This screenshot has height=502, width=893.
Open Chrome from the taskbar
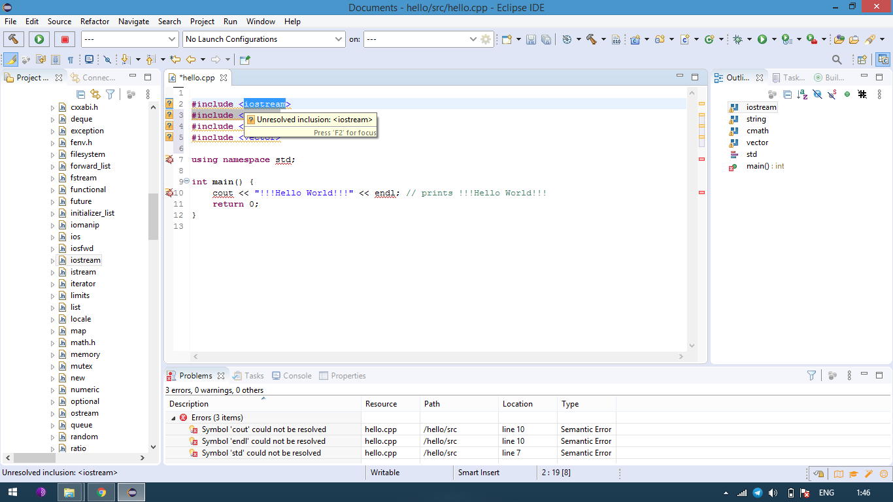pos(101,492)
